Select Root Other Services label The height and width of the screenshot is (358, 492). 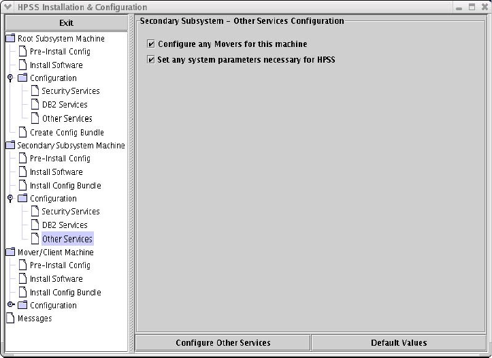pos(67,118)
